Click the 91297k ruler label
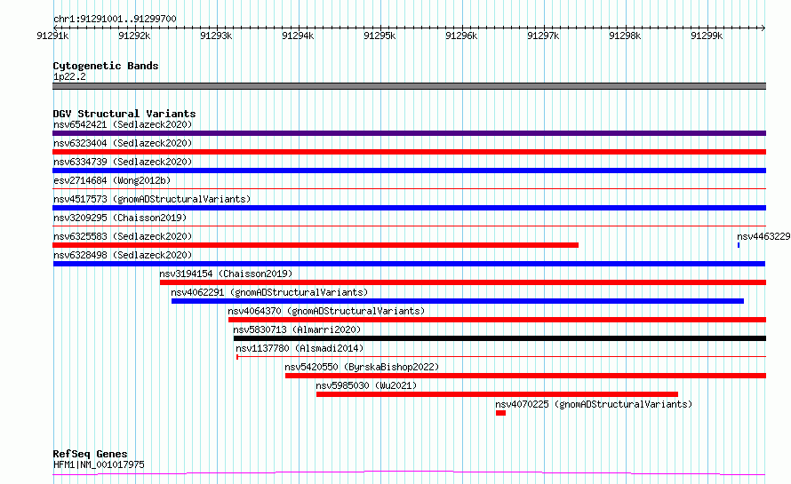This screenshot has width=791, height=484. pos(543,36)
